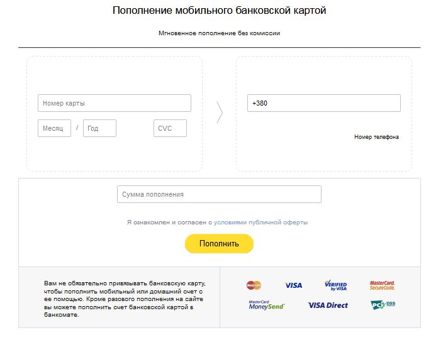Image resolution: width=448 pixels, height=340 pixels.
Task: Click the VISA Direct logo
Action: 328,305
